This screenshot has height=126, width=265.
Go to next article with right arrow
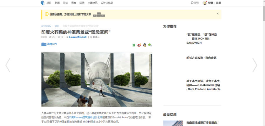click(255, 65)
